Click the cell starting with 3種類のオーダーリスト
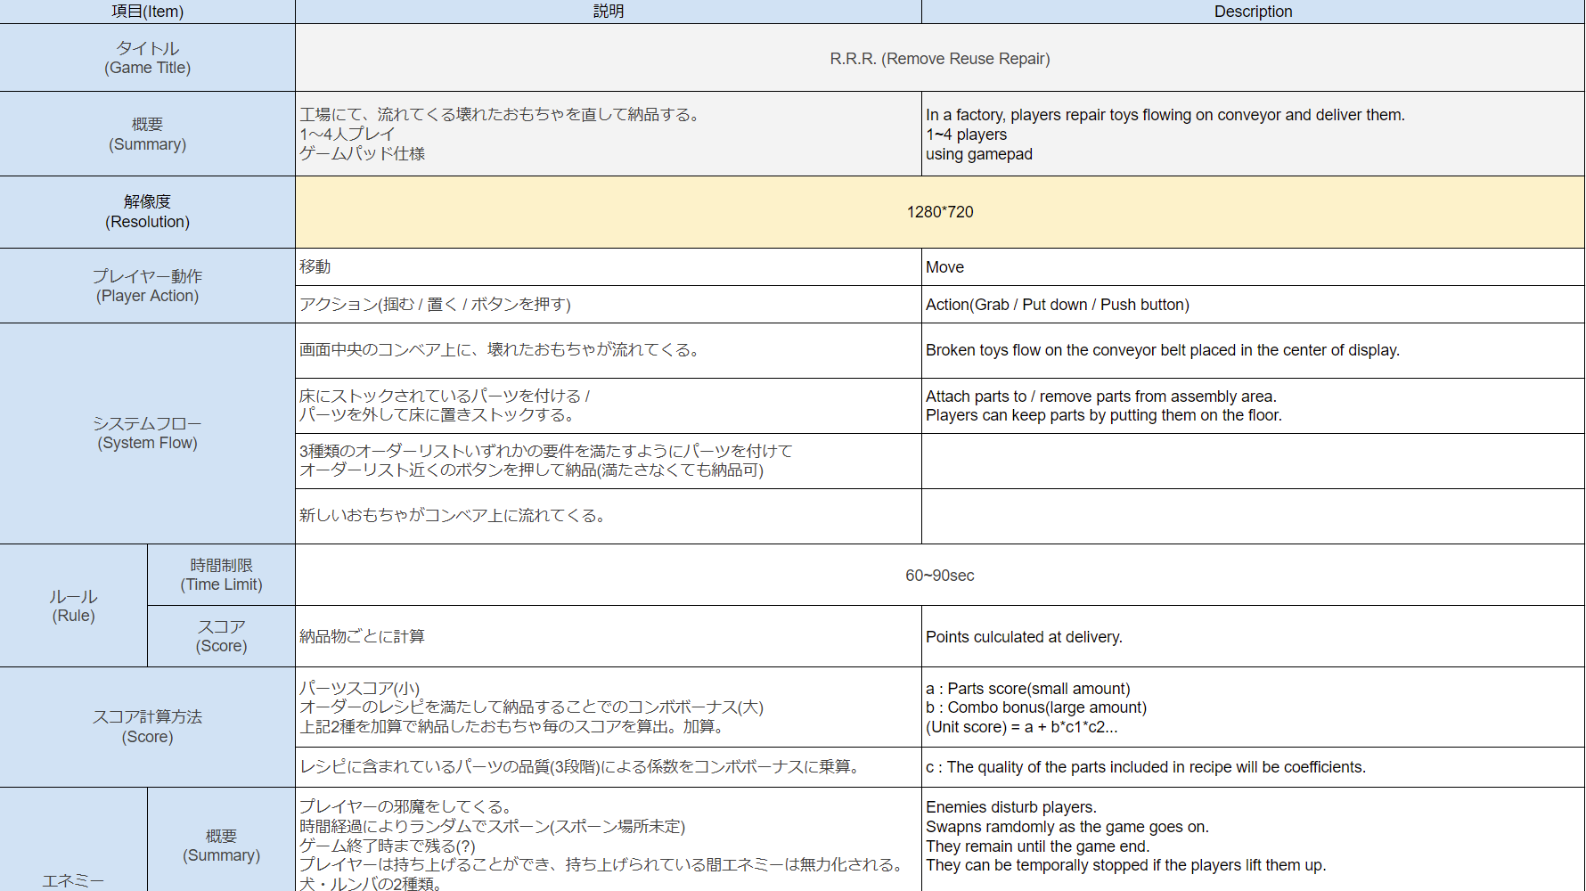 click(x=609, y=461)
